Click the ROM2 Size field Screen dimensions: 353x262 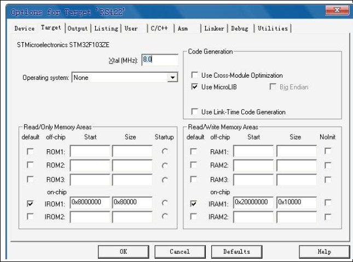[132, 165]
